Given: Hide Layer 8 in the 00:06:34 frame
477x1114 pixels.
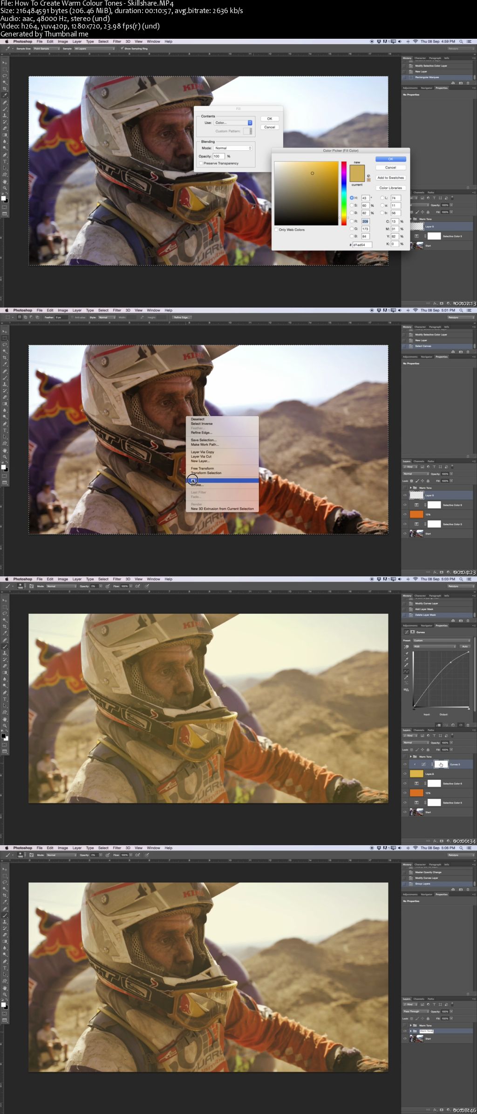Looking at the screenshot, I should point(405,774).
